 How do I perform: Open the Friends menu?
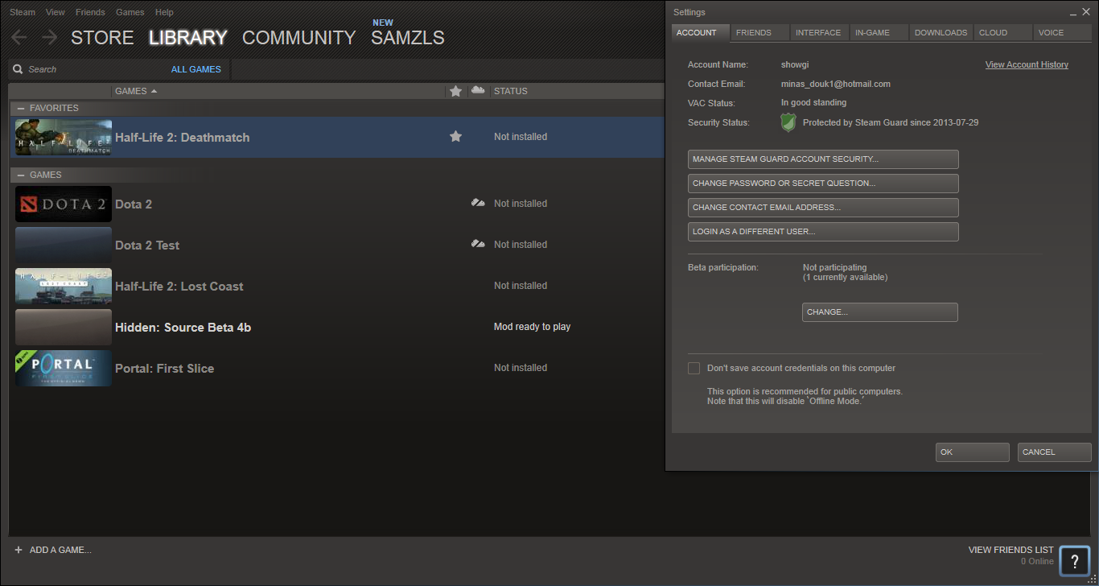tap(90, 12)
